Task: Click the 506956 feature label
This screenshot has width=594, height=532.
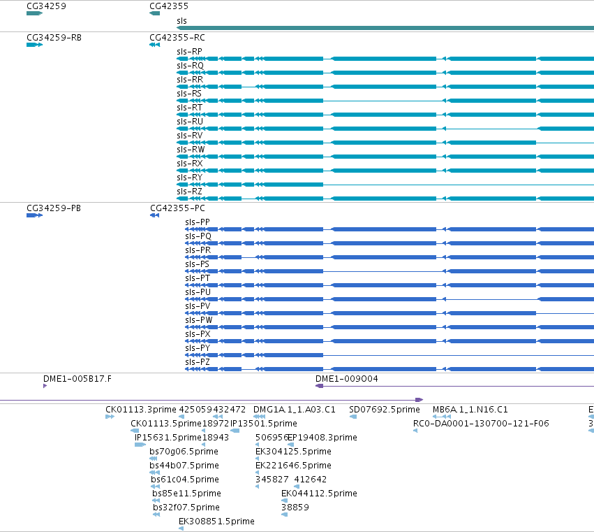Action: coord(272,438)
